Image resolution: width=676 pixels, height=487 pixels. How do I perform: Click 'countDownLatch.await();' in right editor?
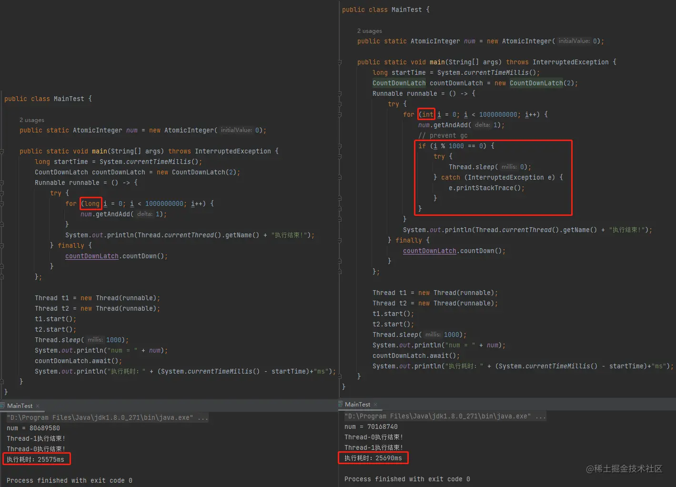pos(416,355)
